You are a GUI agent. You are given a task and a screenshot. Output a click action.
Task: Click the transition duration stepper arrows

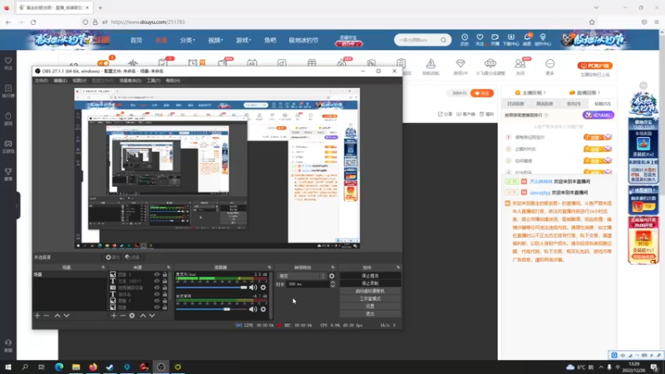coord(332,284)
